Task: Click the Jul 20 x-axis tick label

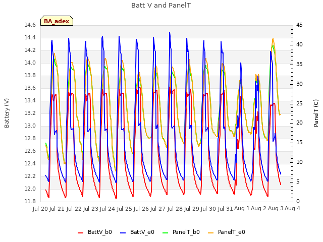Action: (x=40, y=209)
